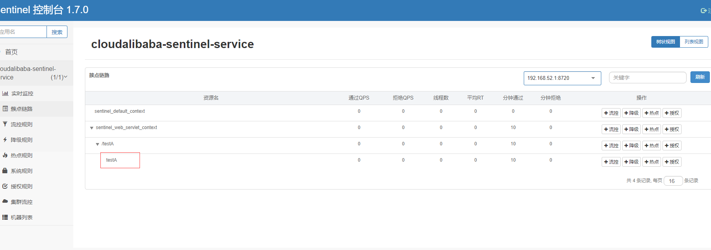This screenshot has width=711, height=250.
Task: Click the 拒绝QPS column header
Action: coord(403,98)
